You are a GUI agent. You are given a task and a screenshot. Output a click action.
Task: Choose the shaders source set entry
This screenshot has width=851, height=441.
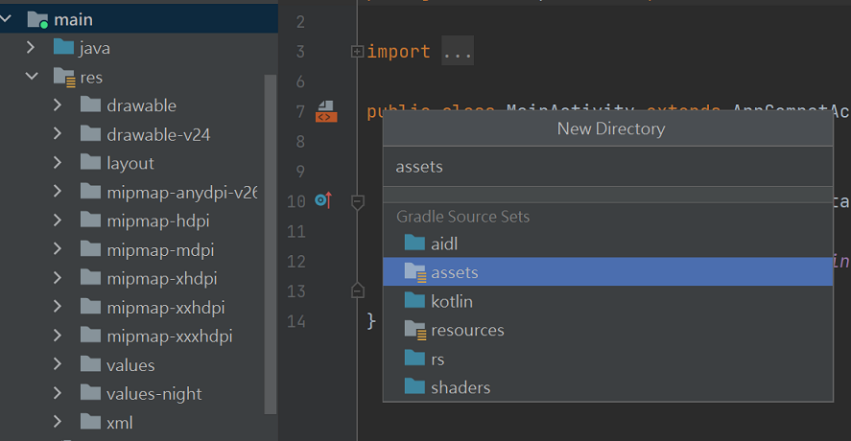click(461, 387)
